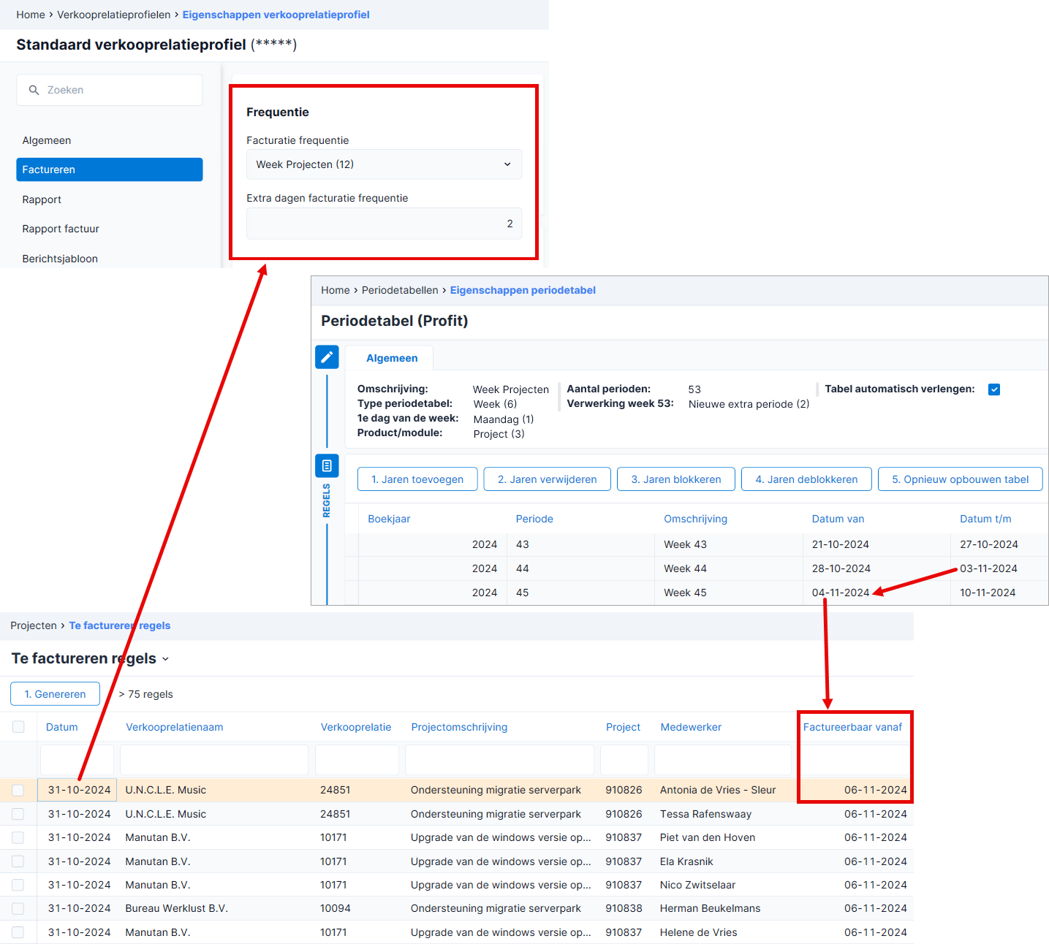Click the pencil edit icon in Periodetabel

click(327, 357)
